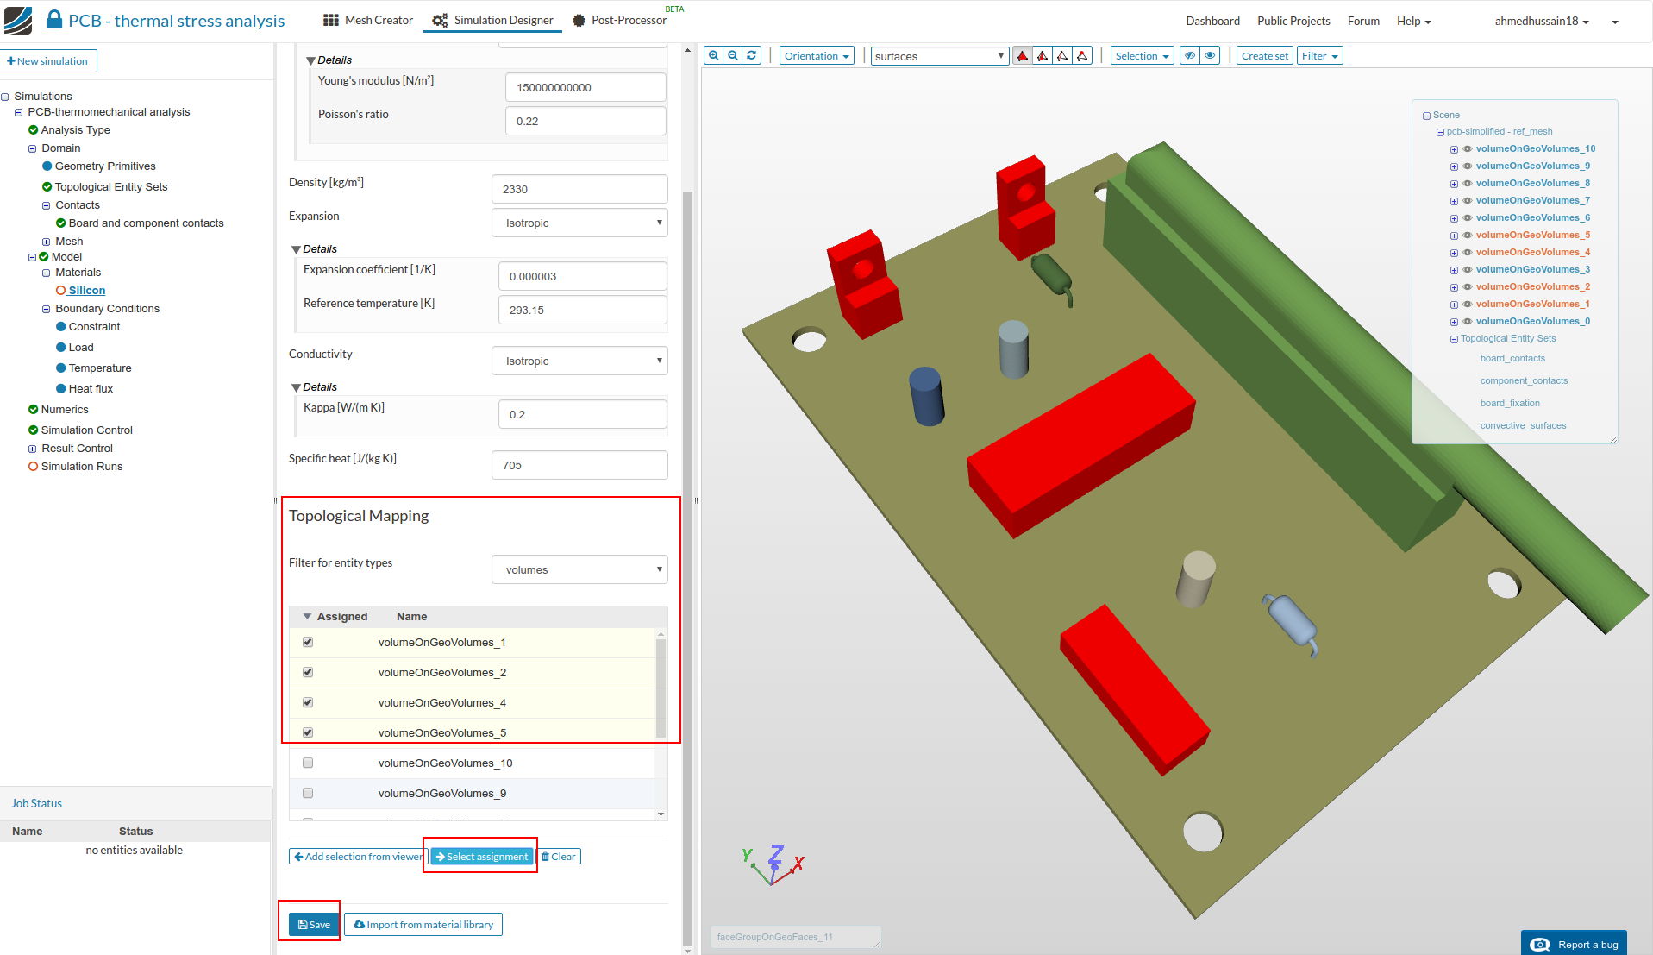1653x955 pixels.
Task: Check the volumeOnGeoVolumes_10 checkbox
Action: tap(308, 763)
